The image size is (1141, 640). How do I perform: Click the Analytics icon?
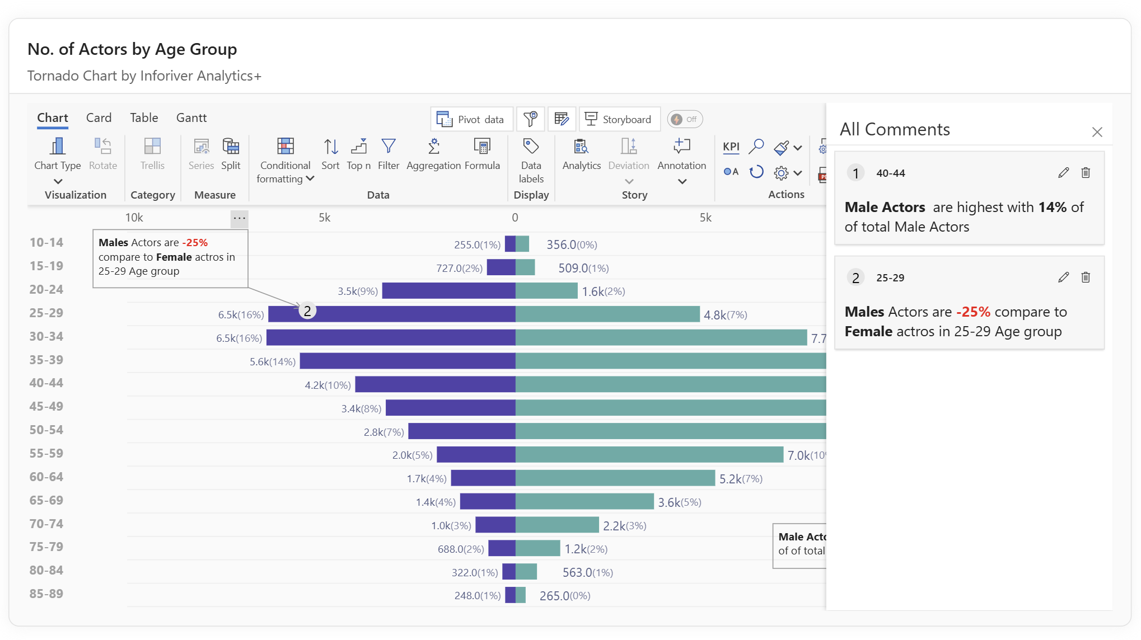(581, 147)
